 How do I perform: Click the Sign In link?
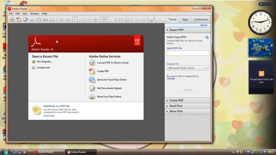tap(204, 25)
